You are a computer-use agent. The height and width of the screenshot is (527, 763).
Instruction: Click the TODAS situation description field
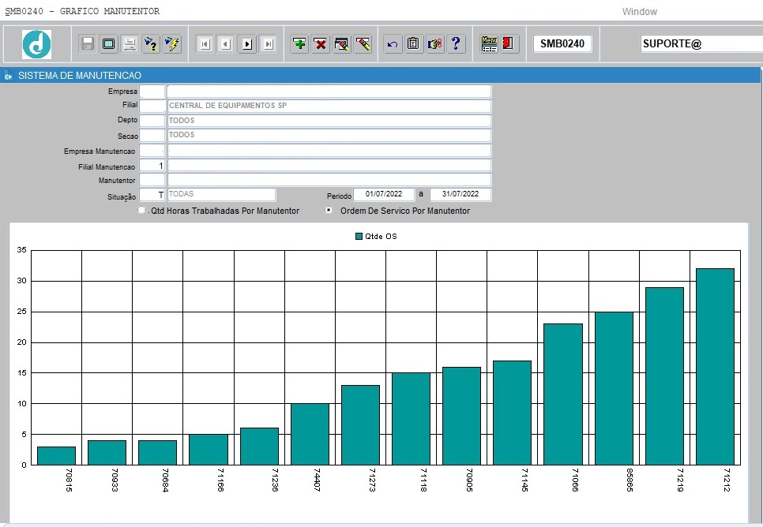(x=221, y=194)
